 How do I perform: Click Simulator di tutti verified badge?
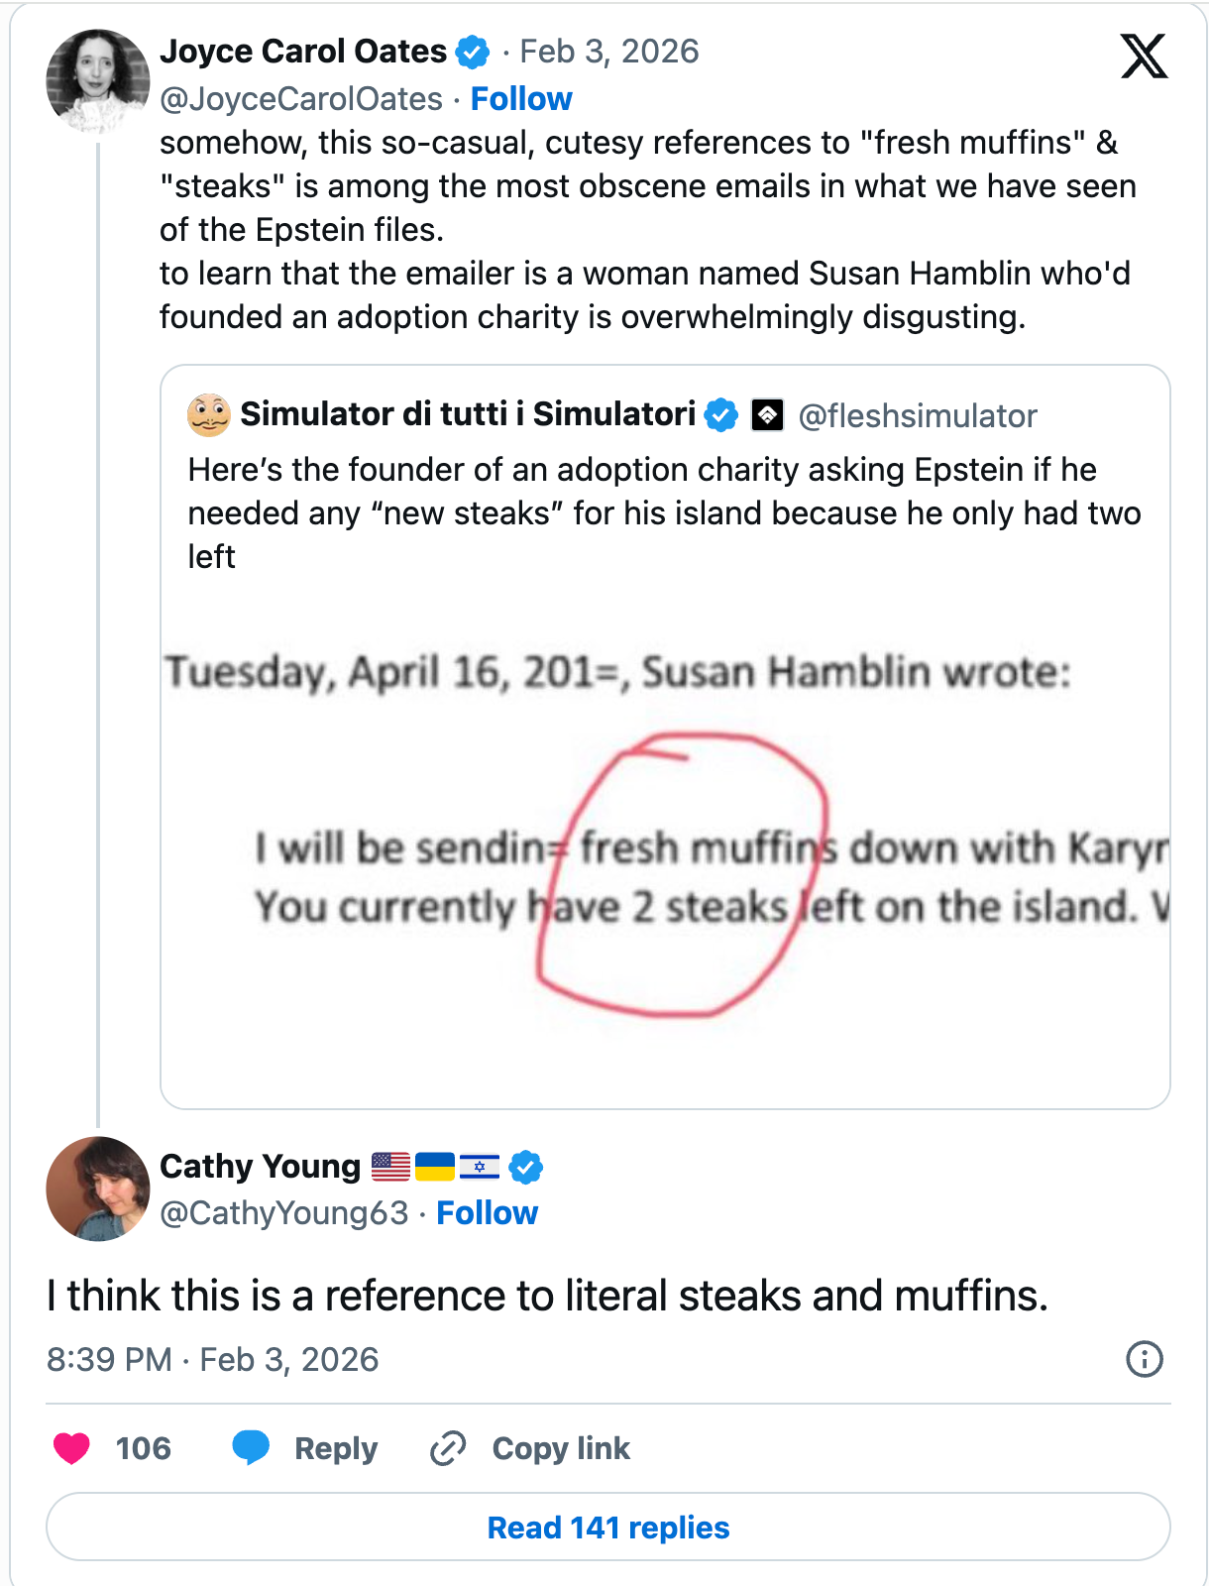coord(721,414)
